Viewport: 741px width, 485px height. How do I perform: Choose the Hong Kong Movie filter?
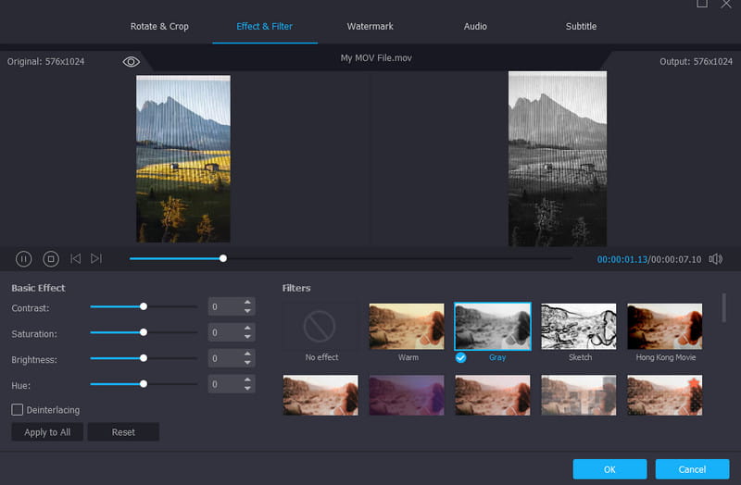(665, 327)
